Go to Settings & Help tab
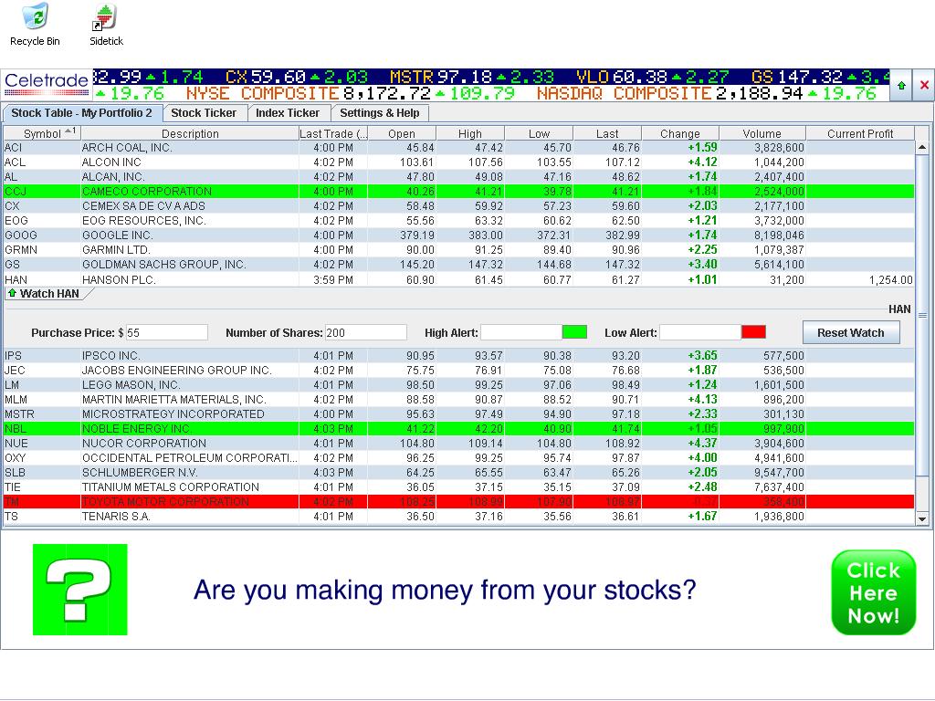This screenshot has width=935, height=701. (x=379, y=113)
